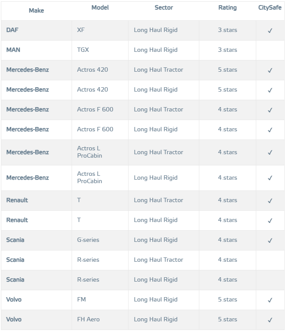Click the 3 stars rating for DAF XF
This screenshot has width=286, height=333.
pyautogui.click(x=227, y=30)
